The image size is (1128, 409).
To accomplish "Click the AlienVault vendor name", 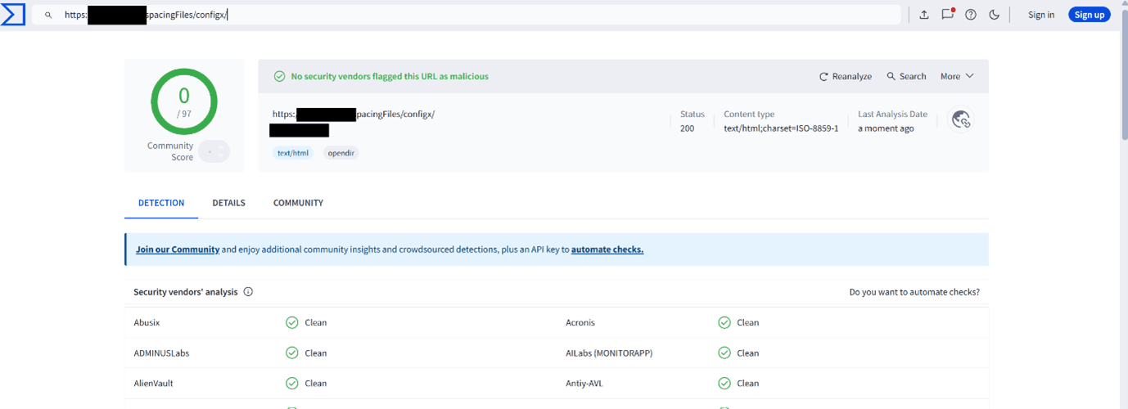I will coord(154,384).
